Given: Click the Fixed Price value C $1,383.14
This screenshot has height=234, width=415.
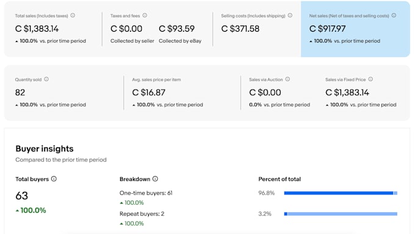Looking at the screenshot, I should click(347, 93).
